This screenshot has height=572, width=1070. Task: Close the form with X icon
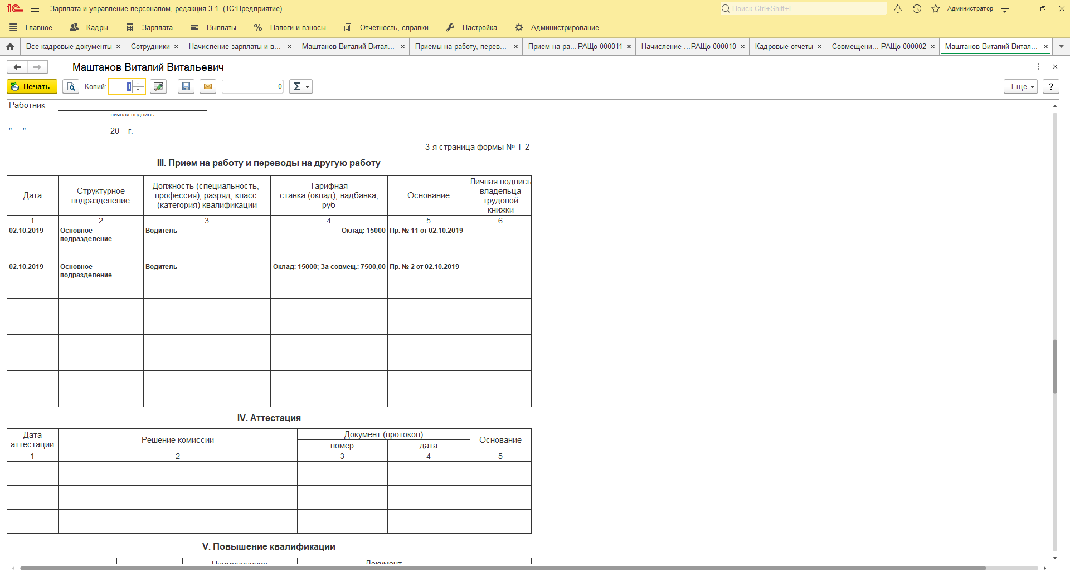point(1055,67)
